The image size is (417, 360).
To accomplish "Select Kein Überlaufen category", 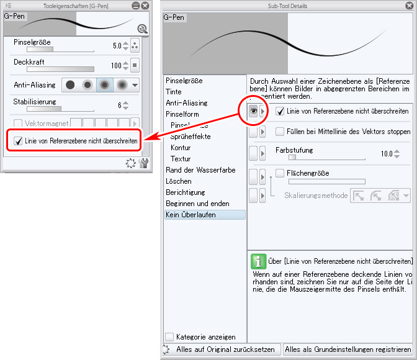I will coord(205,215).
